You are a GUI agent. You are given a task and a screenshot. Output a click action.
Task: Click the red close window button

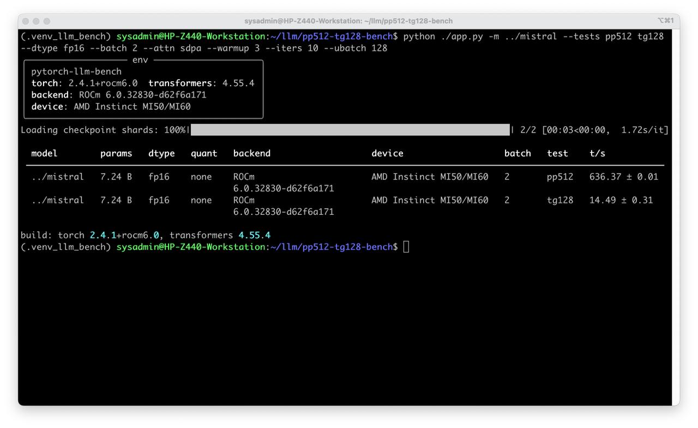click(x=26, y=21)
